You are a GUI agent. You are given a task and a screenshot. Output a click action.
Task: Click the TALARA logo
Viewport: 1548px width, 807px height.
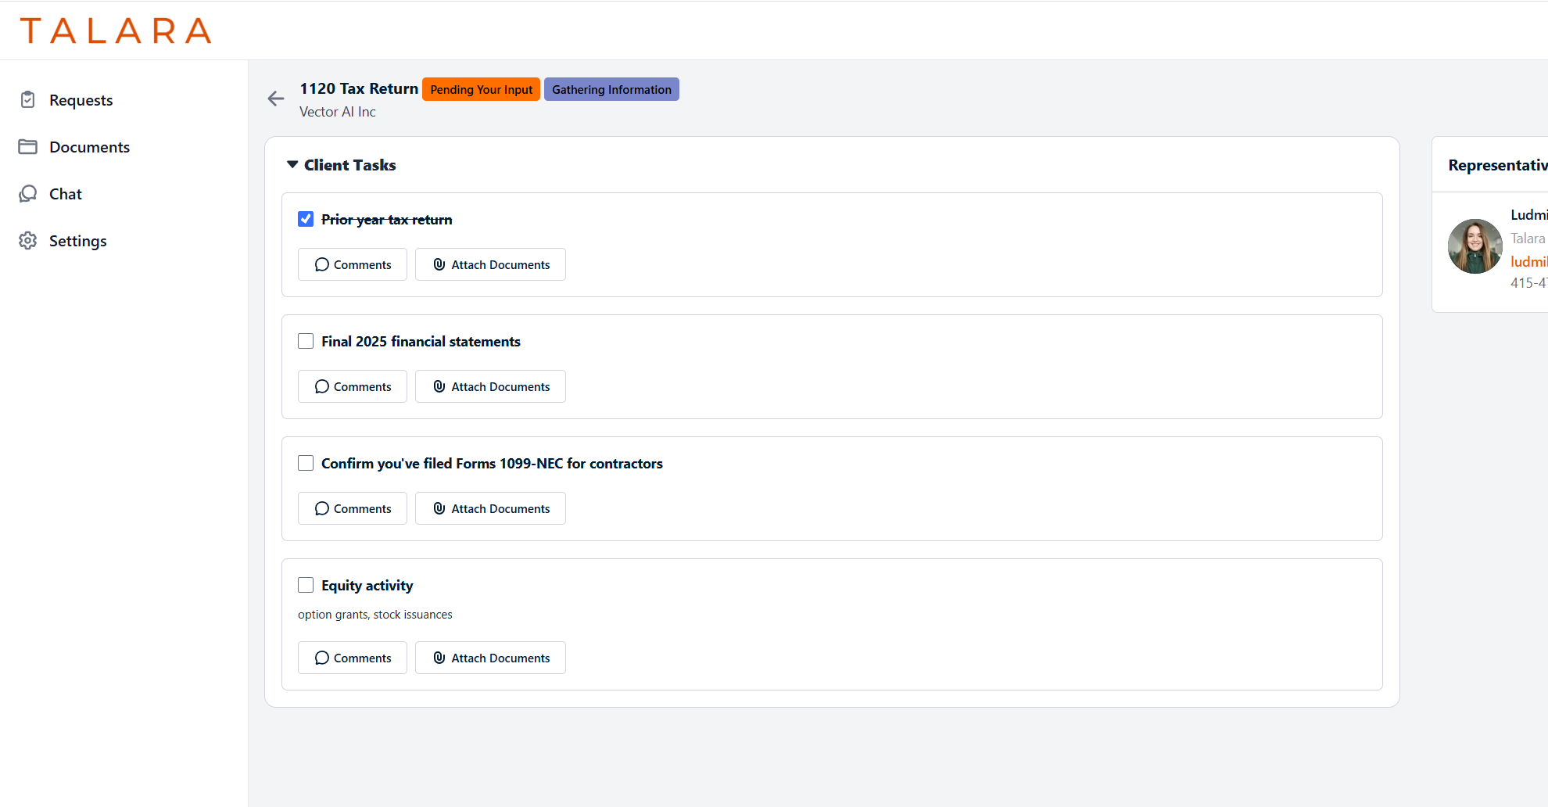pyautogui.click(x=116, y=31)
